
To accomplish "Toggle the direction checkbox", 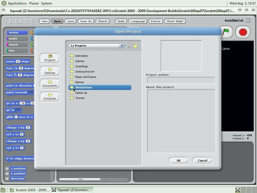I will click(x=7, y=178).
